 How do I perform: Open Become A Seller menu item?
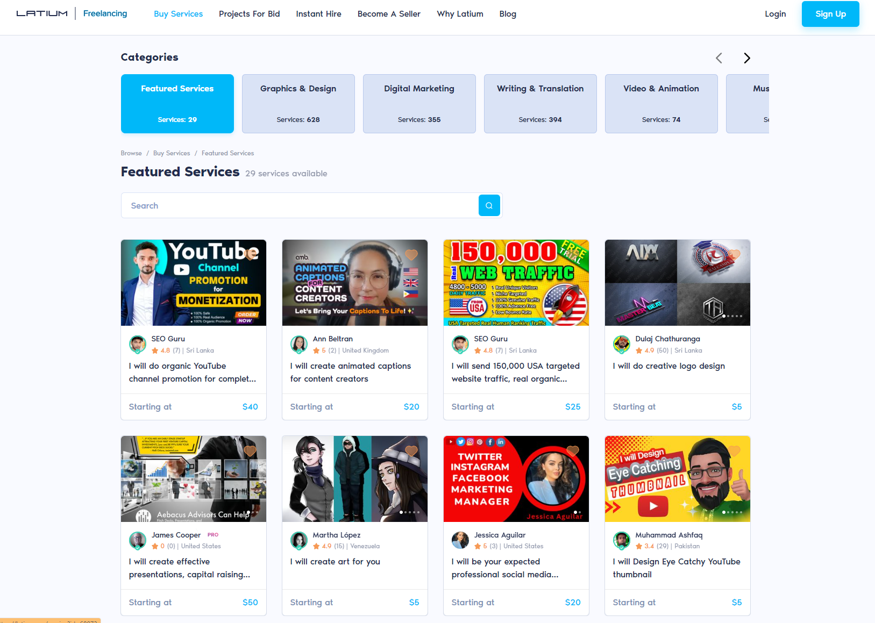[389, 14]
